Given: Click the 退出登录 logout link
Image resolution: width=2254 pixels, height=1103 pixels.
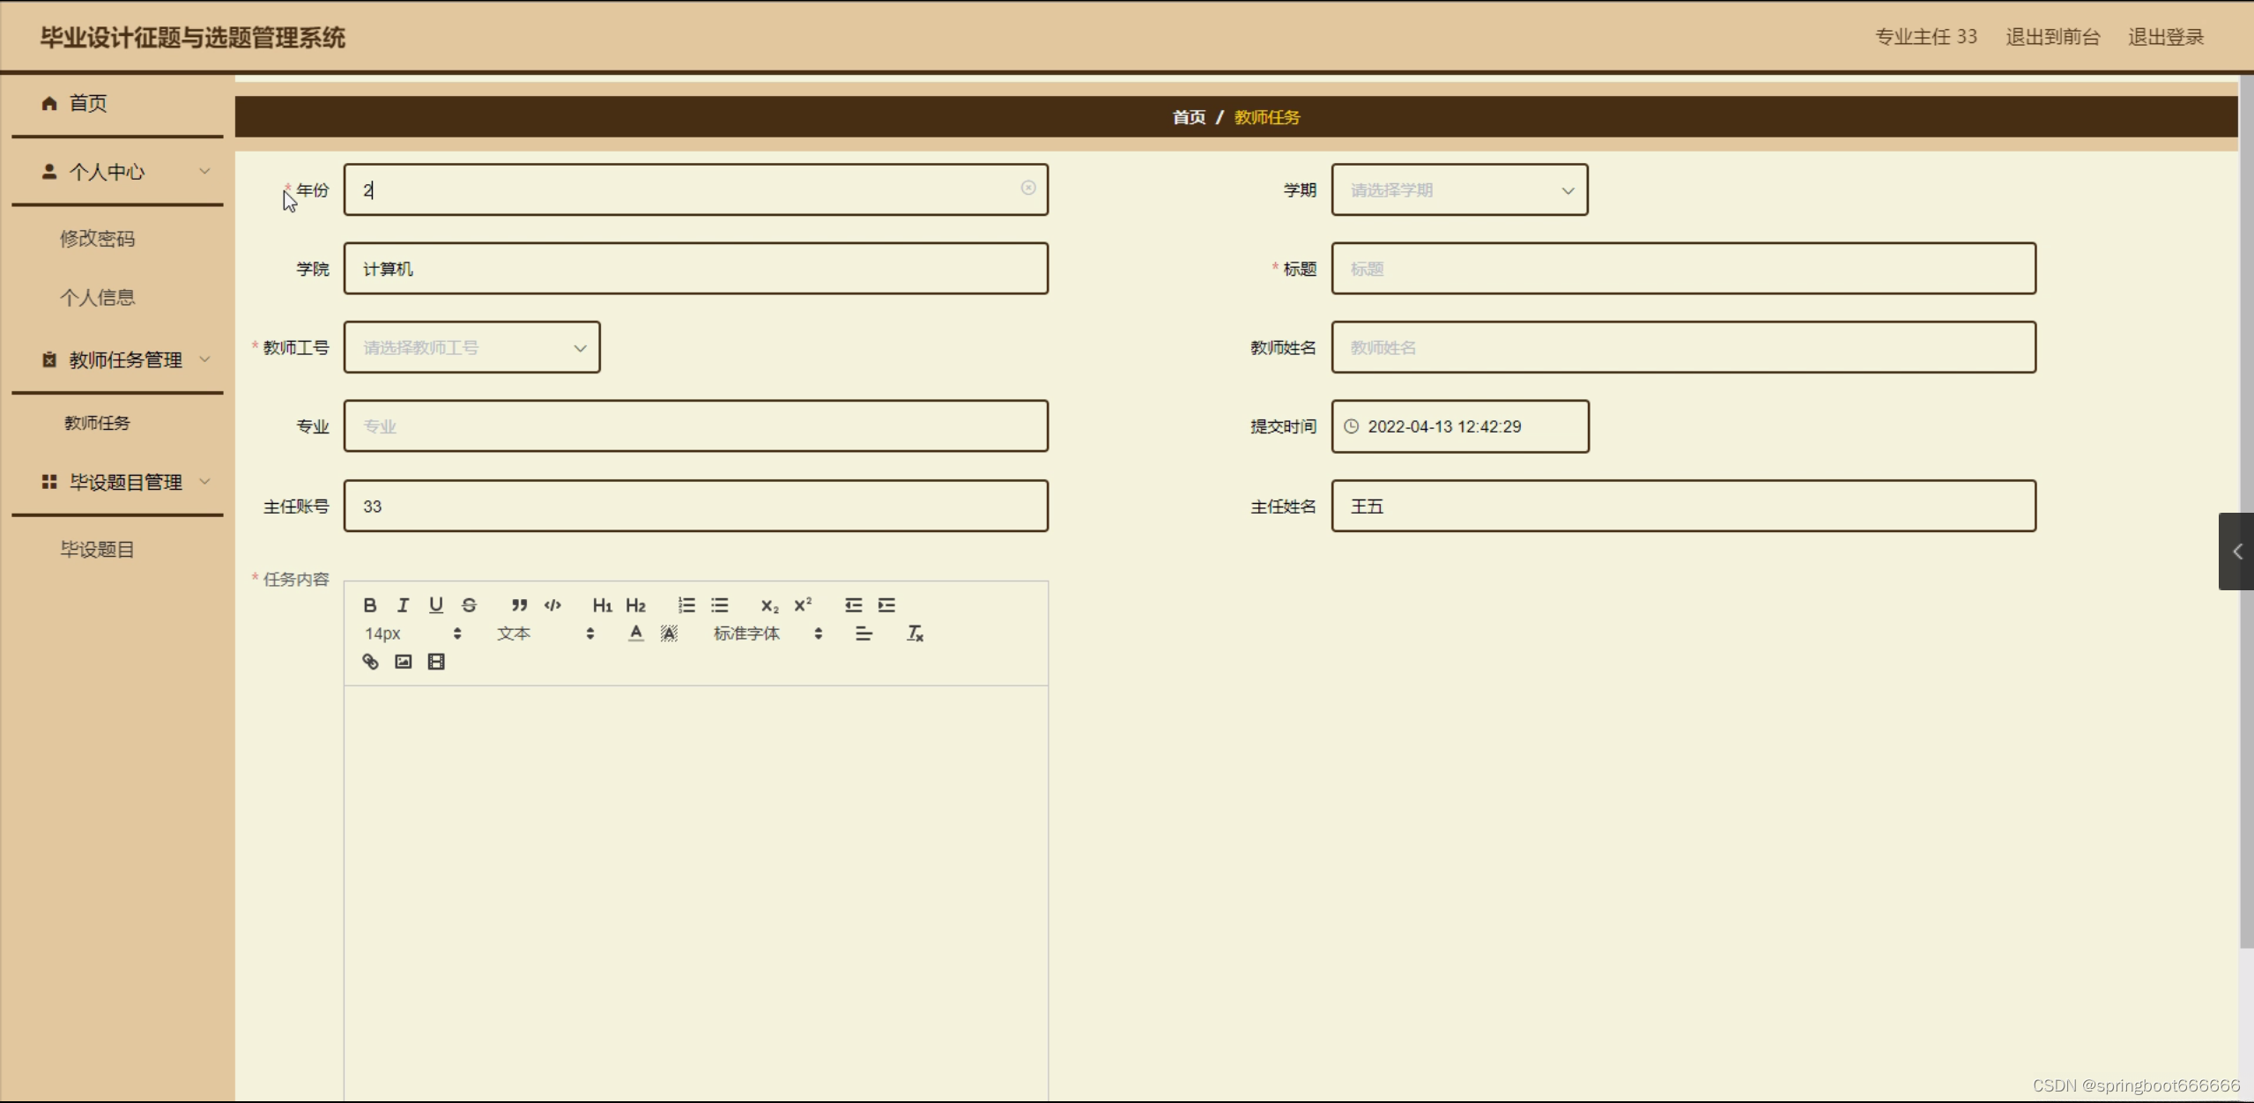Looking at the screenshot, I should tap(2165, 37).
